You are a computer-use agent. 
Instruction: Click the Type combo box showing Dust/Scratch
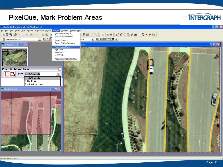tap(42, 74)
